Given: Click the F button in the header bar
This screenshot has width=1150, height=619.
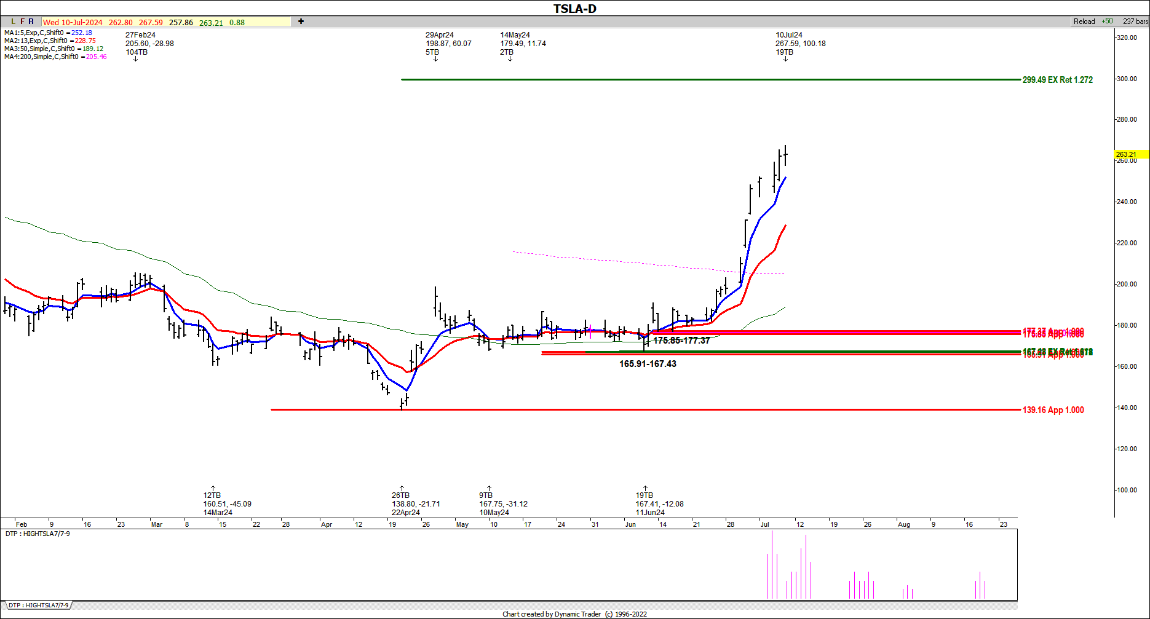Looking at the screenshot, I should [x=23, y=22].
